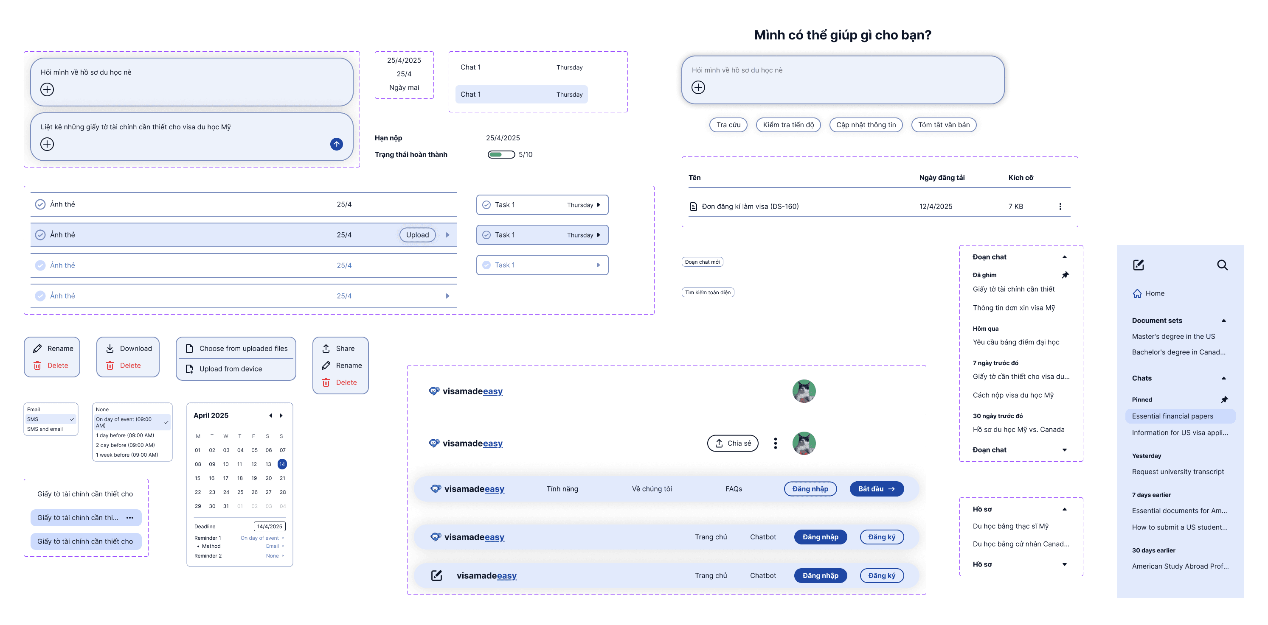Viewport: 1268px width, 625px height.
Task: Select the SMS and email option
Action: [45, 429]
